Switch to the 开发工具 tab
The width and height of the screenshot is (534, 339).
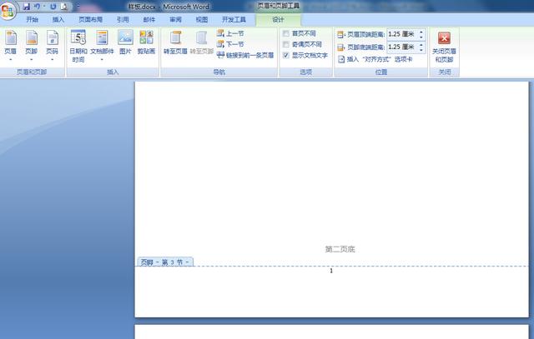(x=234, y=20)
